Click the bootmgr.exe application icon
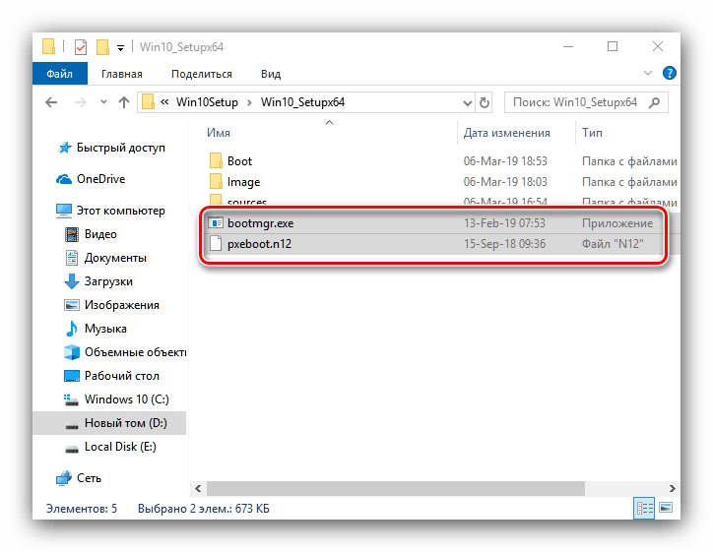The height and width of the screenshot is (552, 713). point(216,223)
